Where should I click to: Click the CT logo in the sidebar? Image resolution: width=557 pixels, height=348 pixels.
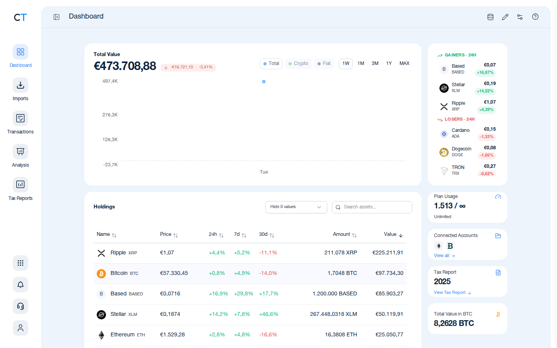(20, 17)
